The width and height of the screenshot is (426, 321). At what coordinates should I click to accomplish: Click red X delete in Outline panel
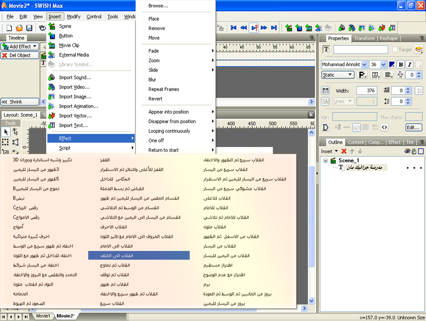click(x=344, y=151)
